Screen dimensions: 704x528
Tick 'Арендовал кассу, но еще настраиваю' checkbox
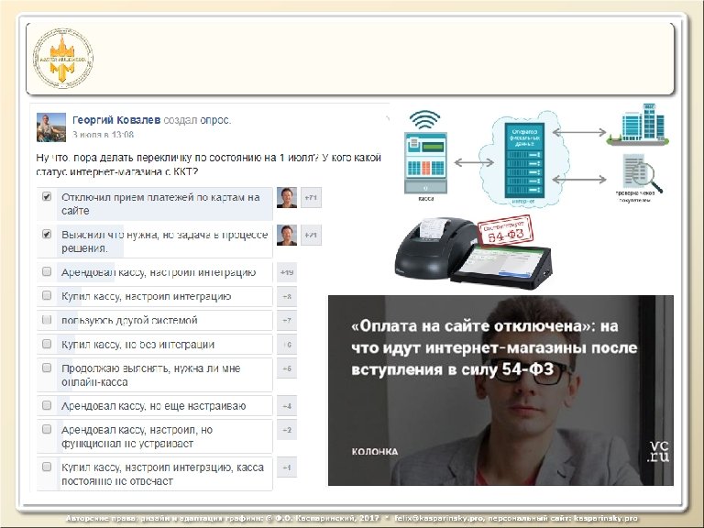pyautogui.click(x=47, y=405)
